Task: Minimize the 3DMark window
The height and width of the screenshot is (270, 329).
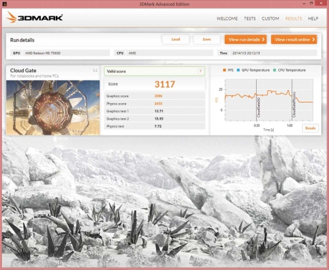Action: coord(304,3)
